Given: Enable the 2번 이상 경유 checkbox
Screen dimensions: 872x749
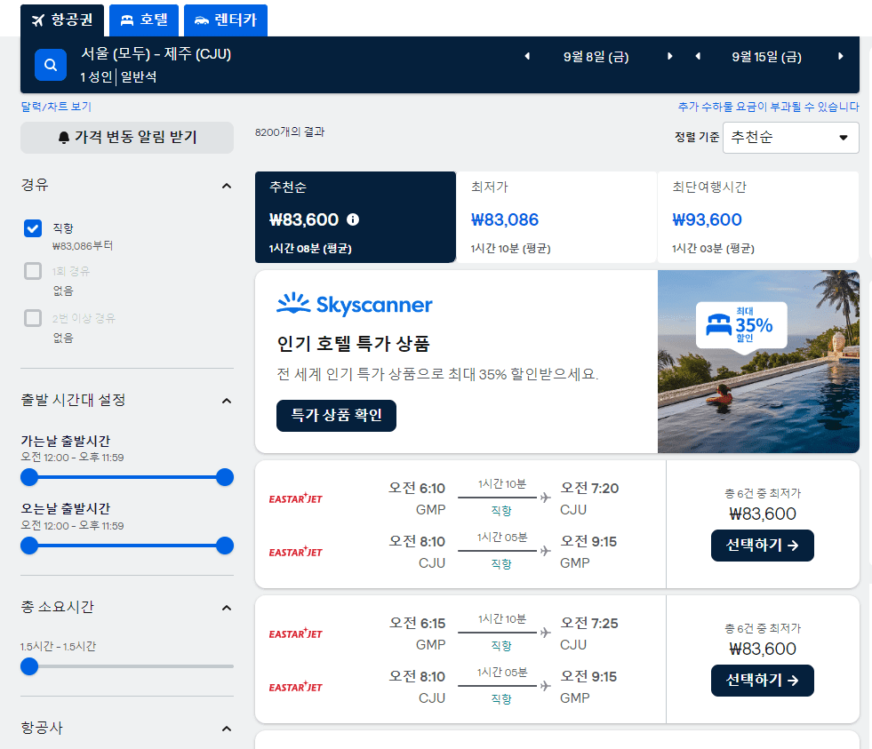Looking at the screenshot, I should click(32, 318).
